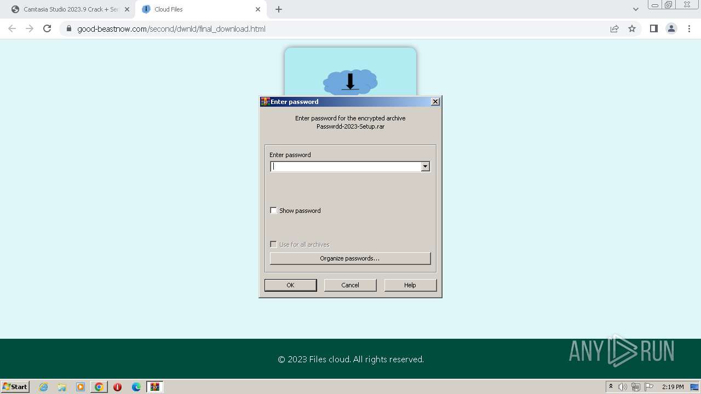Share this page icon

click(614, 29)
